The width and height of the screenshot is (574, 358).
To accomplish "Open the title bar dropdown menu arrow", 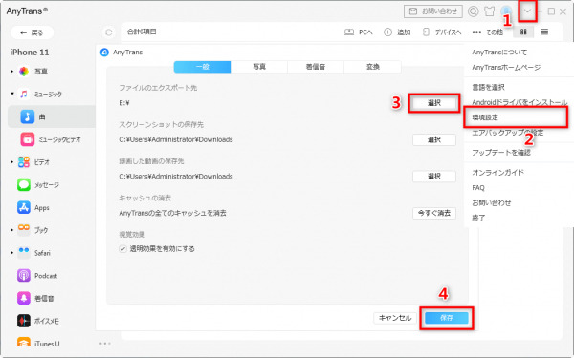I will tap(527, 11).
